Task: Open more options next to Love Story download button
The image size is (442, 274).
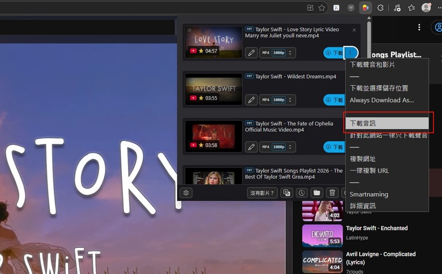Action: (x=350, y=53)
